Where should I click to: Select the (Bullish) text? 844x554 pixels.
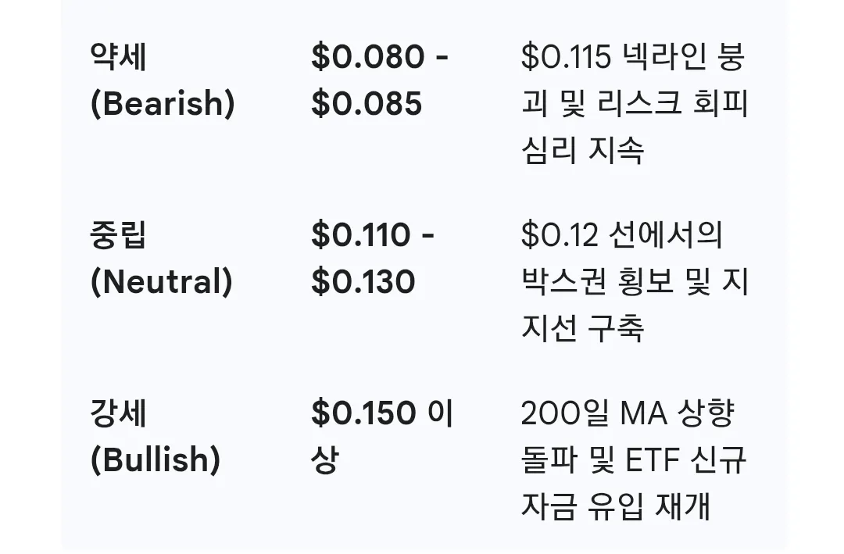[156, 459]
